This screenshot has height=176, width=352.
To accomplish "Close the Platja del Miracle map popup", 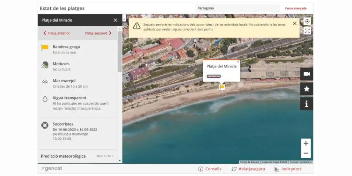I will 238,61.
